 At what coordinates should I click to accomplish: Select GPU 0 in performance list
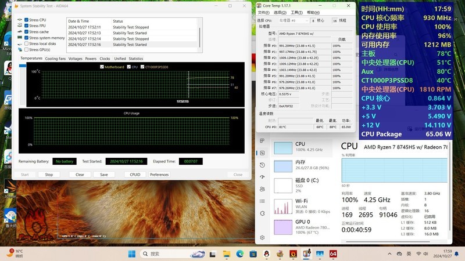click(x=302, y=227)
